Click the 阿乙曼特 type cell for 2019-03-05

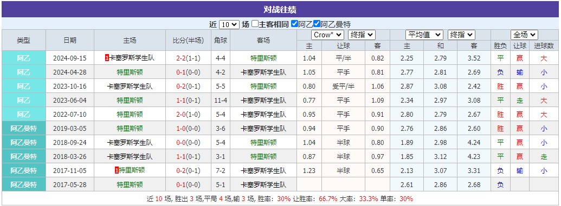(x=24, y=129)
